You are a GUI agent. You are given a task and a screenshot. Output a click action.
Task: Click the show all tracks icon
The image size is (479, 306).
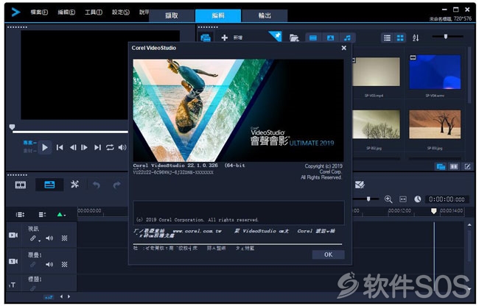coord(20,215)
